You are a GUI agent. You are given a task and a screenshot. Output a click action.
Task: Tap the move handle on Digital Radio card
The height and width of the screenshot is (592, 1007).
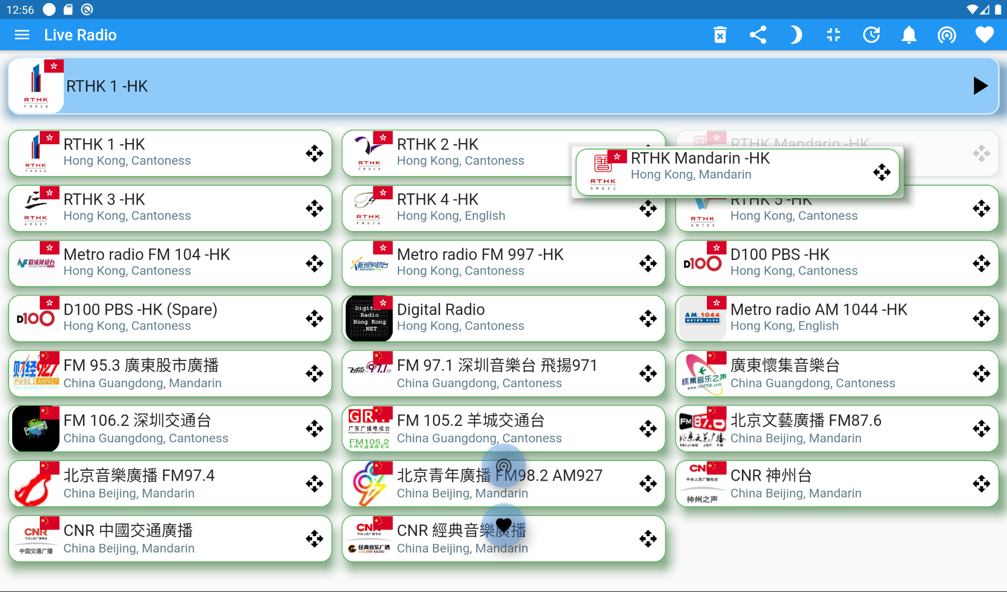[x=648, y=319]
